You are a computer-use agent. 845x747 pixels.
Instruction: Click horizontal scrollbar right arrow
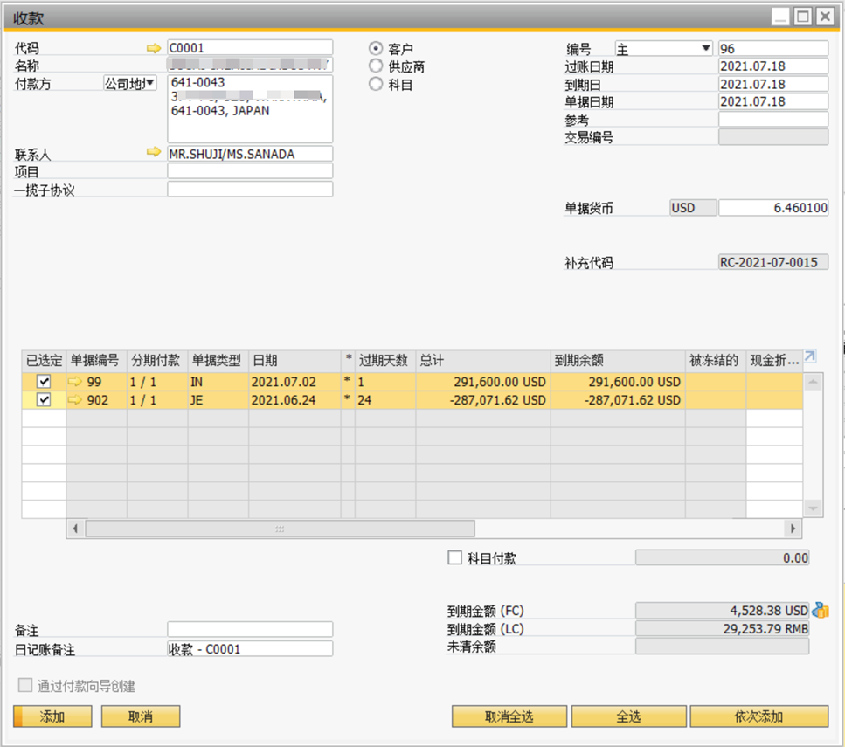[793, 529]
